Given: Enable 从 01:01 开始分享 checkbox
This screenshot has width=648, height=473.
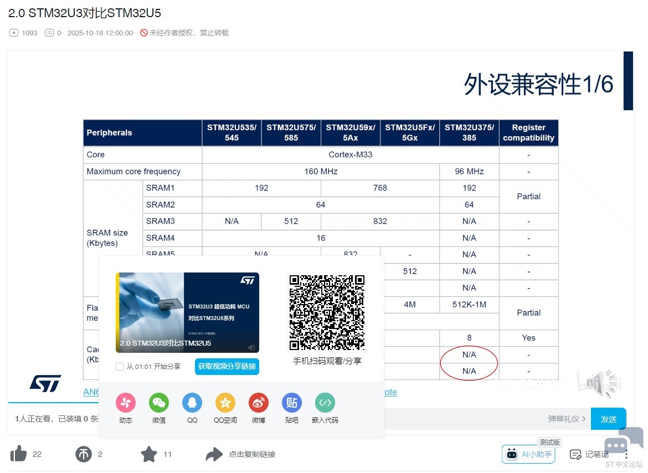Looking at the screenshot, I should [120, 367].
